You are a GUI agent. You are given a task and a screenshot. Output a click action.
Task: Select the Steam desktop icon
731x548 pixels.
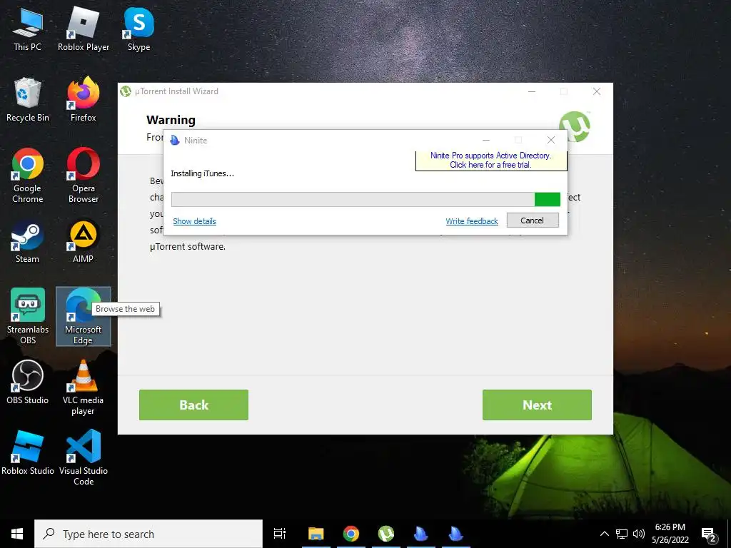pyautogui.click(x=28, y=243)
